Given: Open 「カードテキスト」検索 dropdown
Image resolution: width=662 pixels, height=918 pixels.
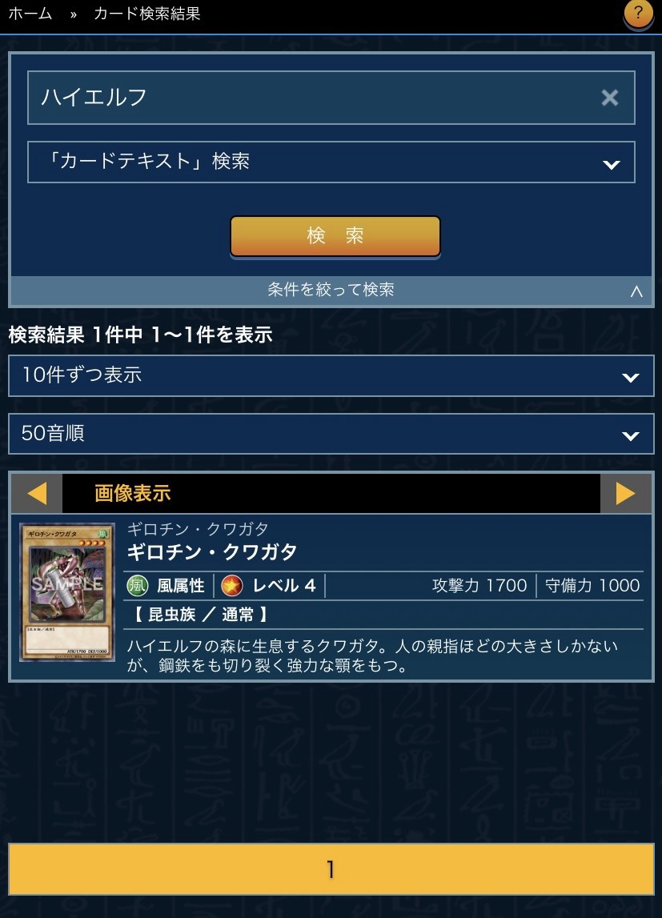Looking at the screenshot, I should coord(331,162).
